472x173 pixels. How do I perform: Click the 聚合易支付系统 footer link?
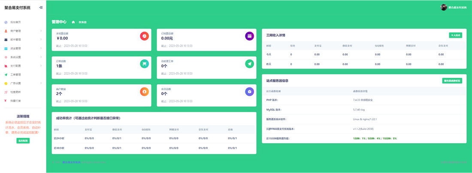pyautogui.click(x=72, y=162)
